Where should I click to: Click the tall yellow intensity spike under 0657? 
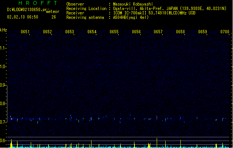coord(157,143)
